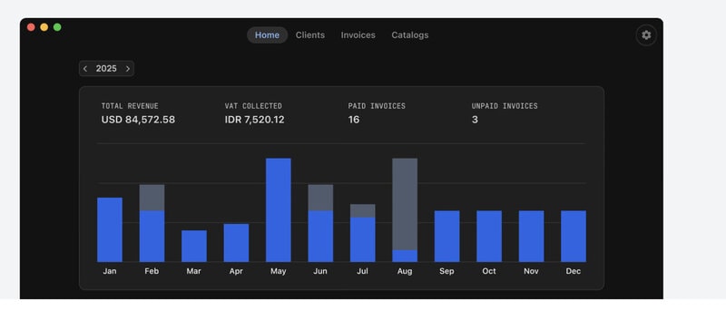The image size is (726, 330).
Task: Click the Home tab
Action: pyautogui.click(x=267, y=35)
